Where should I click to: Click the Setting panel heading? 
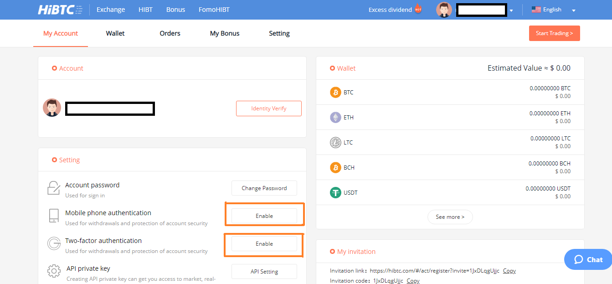69,160
